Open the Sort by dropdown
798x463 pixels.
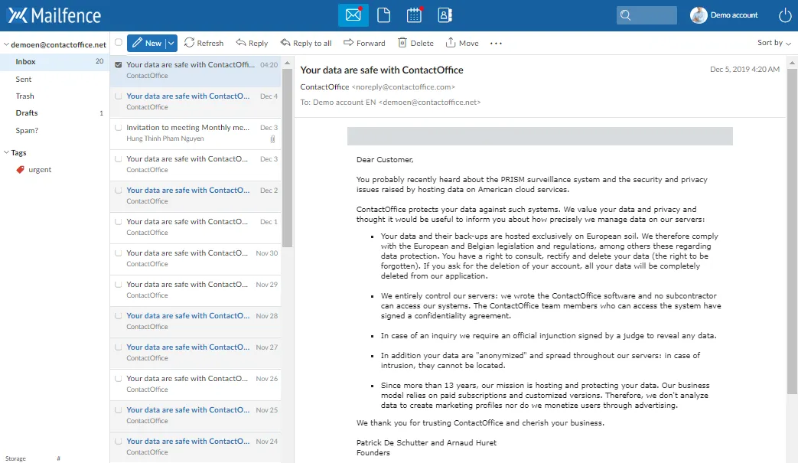[x=774, y=43]
